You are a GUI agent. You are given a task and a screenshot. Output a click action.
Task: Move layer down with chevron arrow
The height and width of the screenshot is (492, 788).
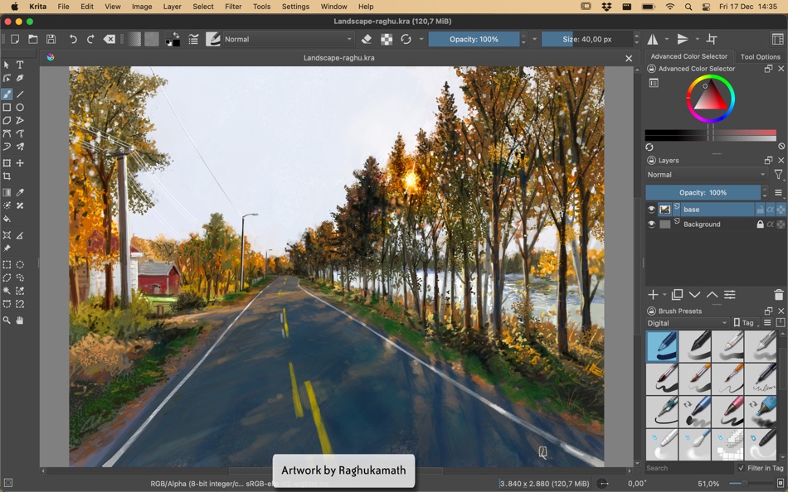694,295
